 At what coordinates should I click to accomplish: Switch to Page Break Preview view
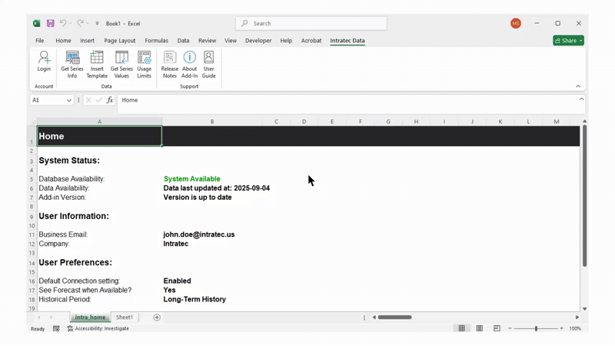tap(497, 328)
